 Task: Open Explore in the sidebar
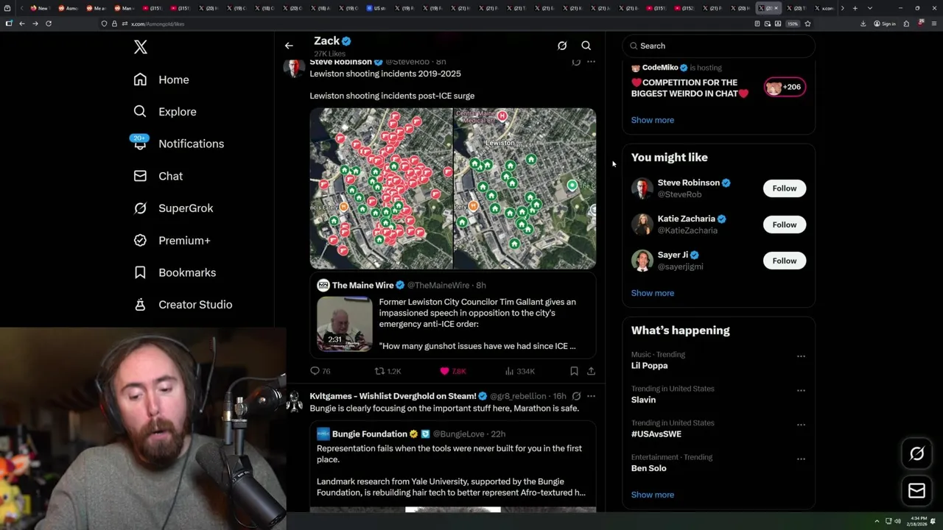165,112
